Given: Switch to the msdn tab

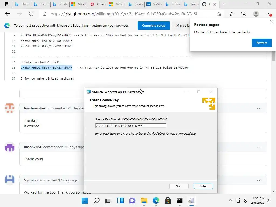Looking at the screenshot, I should tap(41, 4).
